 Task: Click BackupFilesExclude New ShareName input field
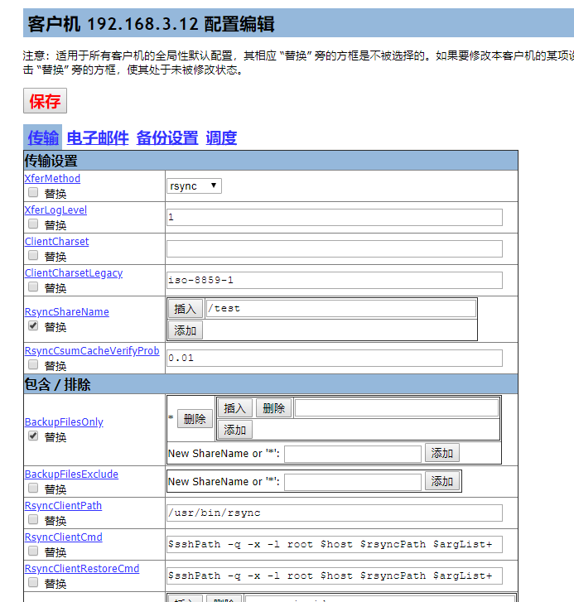click(x=353, y=482)
